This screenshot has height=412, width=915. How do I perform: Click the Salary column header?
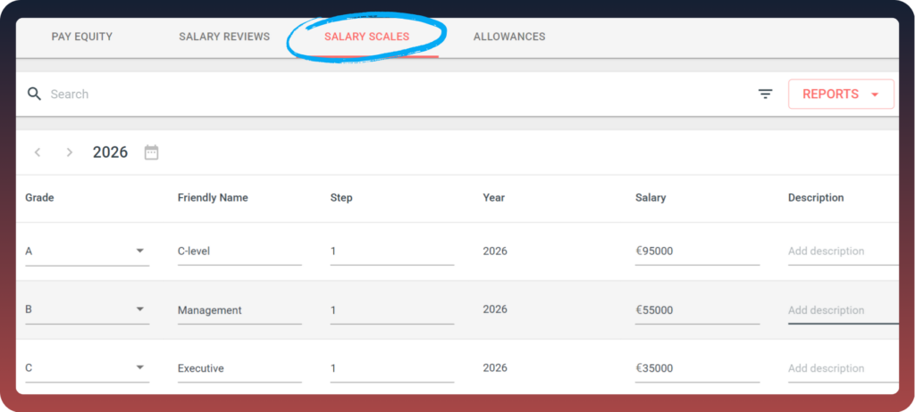pos(651,198)
